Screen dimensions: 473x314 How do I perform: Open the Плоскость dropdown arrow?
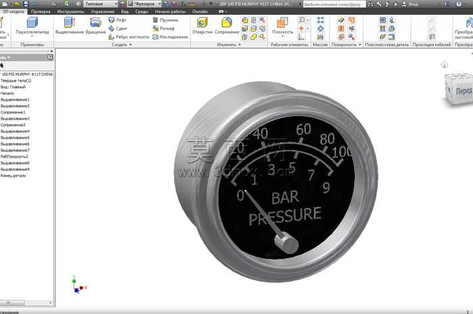pyautogui.click(x=282, y=36)
